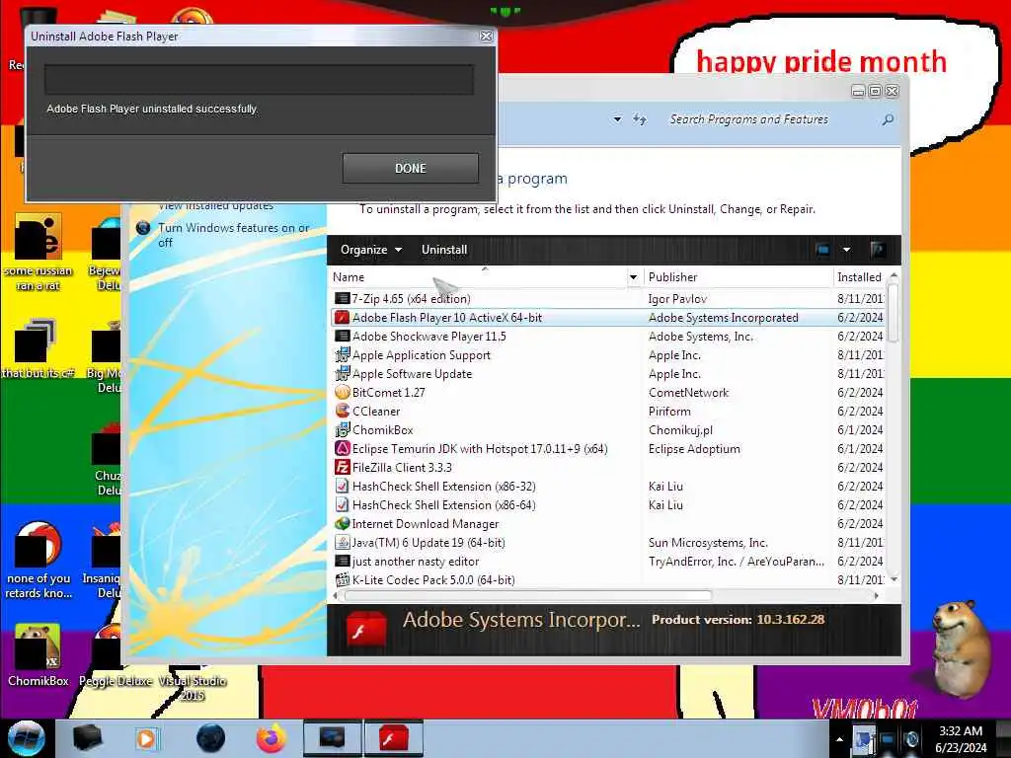The height and width of the screenshot is (758, 1011).
Task: Select the K-Lite Codec Pack 5.0.0 icon
Action: pyautogui.click(x=343, y=579)
